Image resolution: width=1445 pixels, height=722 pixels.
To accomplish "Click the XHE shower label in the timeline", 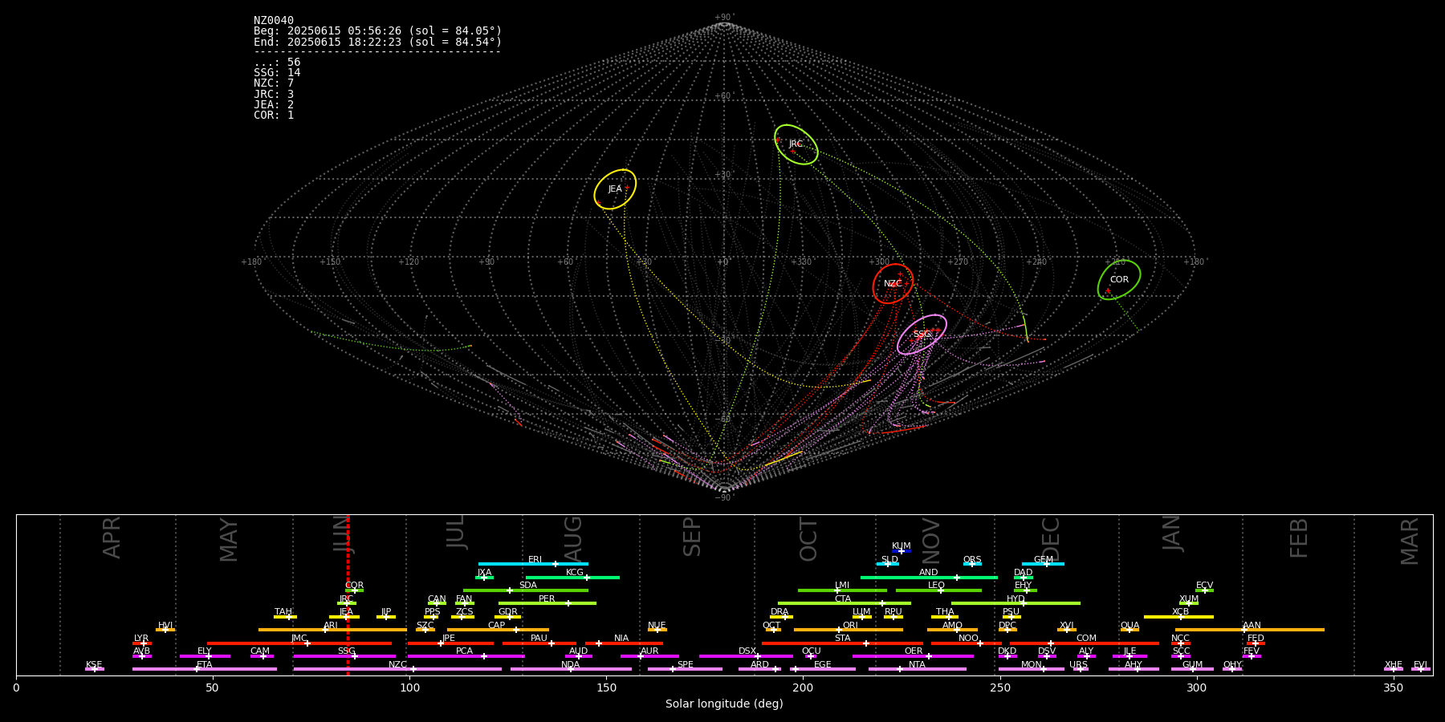I will pyautogui.click(x=1393, y=665).
